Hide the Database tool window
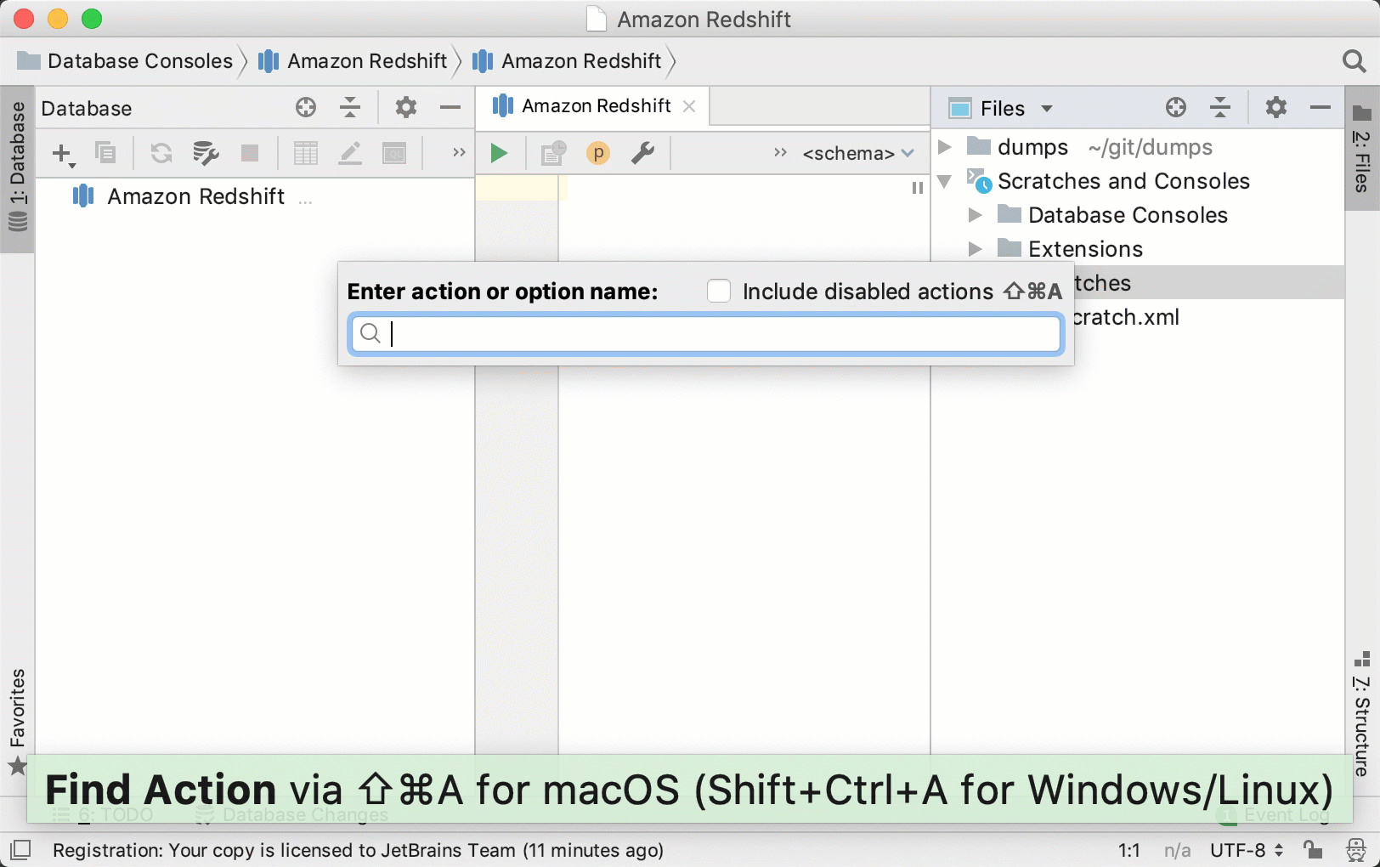This screenshot has height=867, width=1380. (x=450, y=107)
